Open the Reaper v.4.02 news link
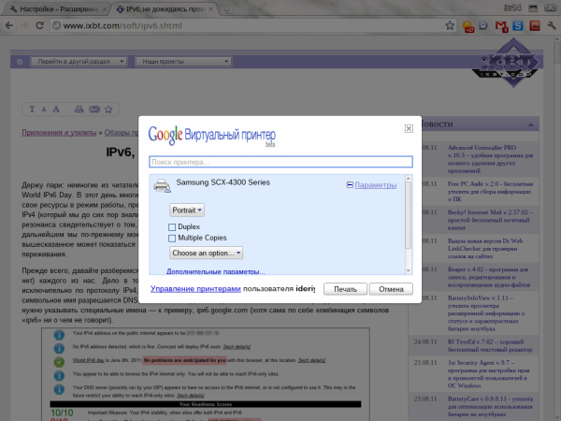Viewport: 561px width, 421px height. (x=489, y=277)
